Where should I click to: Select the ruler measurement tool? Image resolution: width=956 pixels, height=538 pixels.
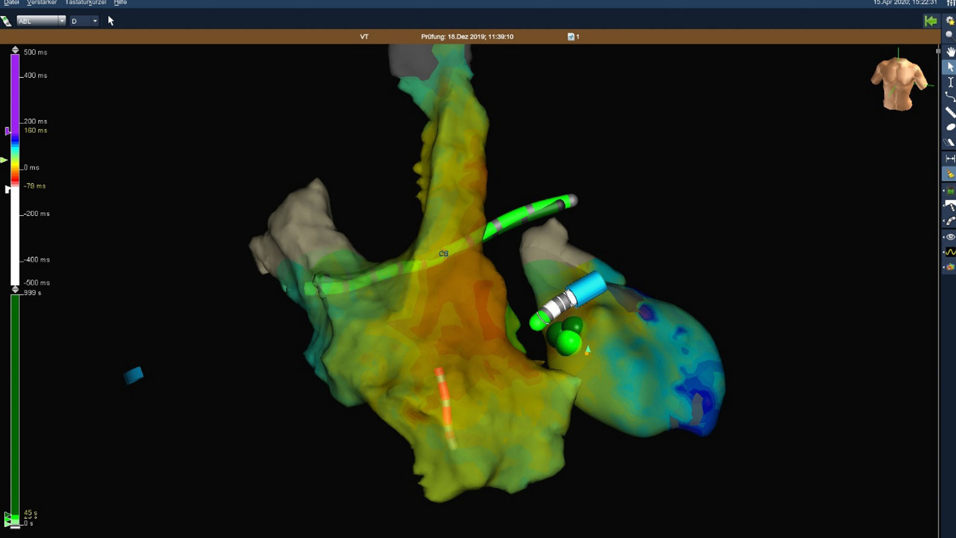tap(950, 110)
